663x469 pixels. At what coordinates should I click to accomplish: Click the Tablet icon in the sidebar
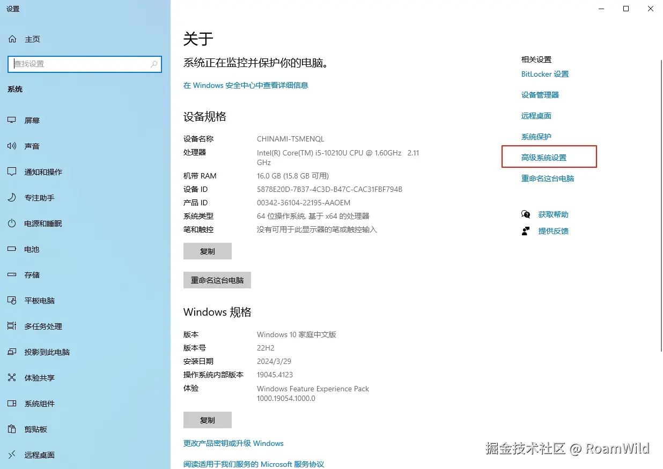click(12, 301)
